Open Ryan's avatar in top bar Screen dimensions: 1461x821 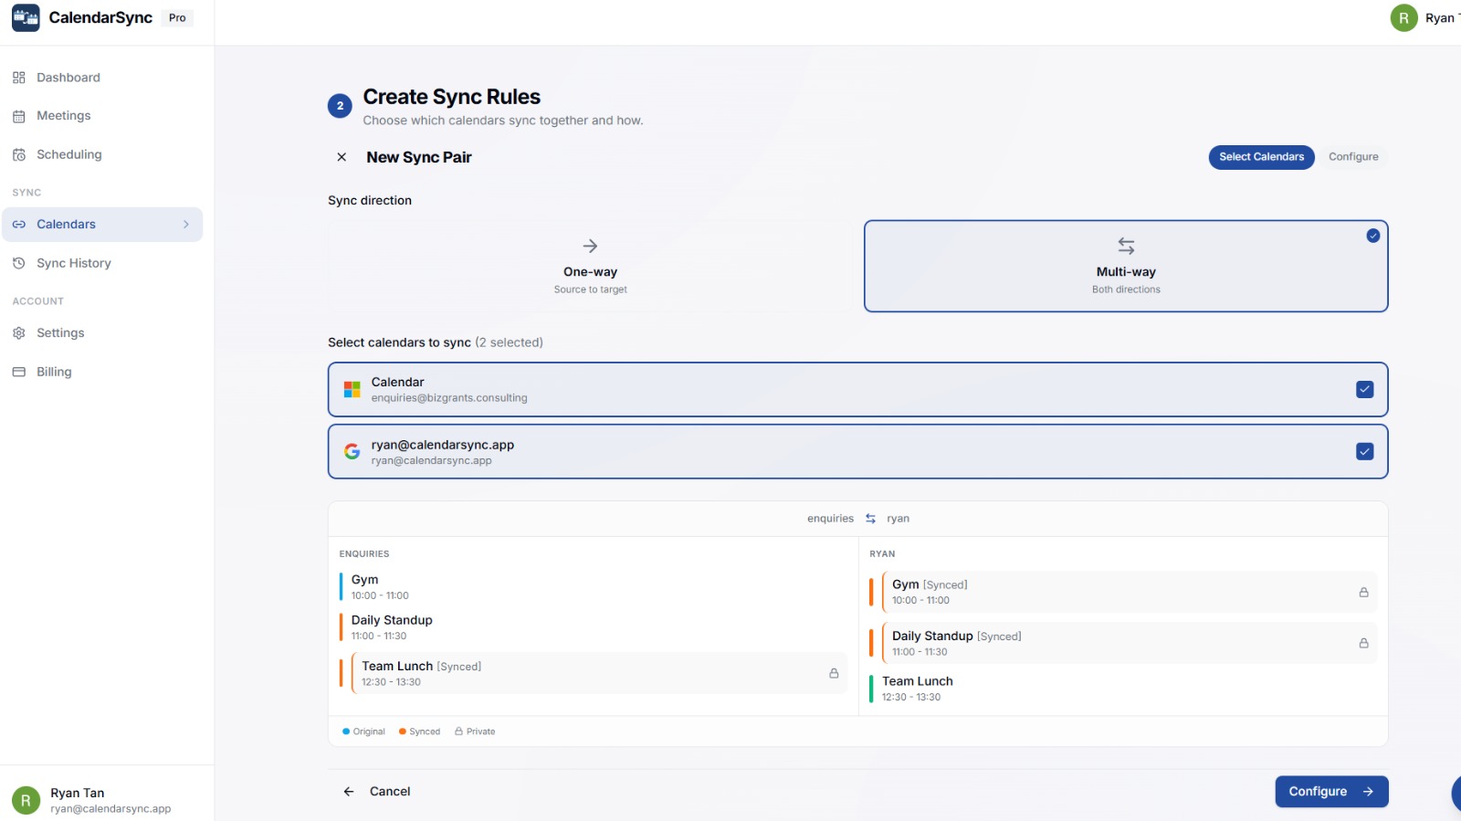(x=1403, y=18)
